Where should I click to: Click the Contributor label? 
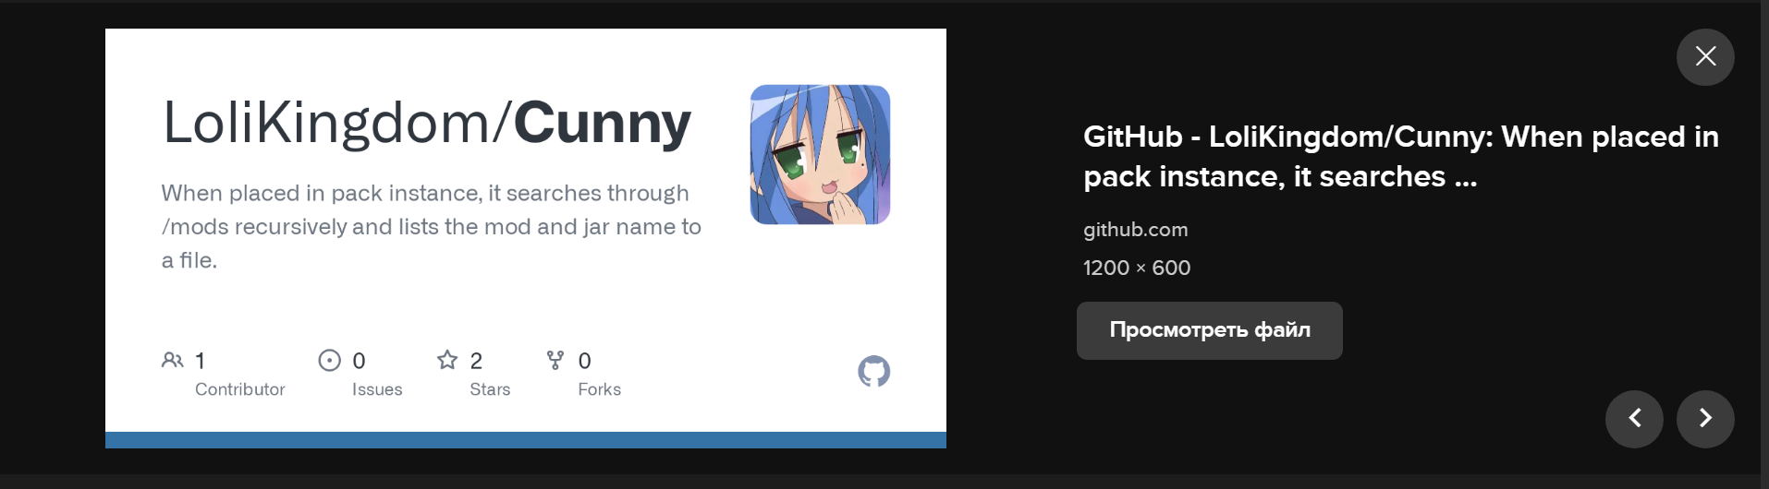pyautogui.click(x=239, y=389)
